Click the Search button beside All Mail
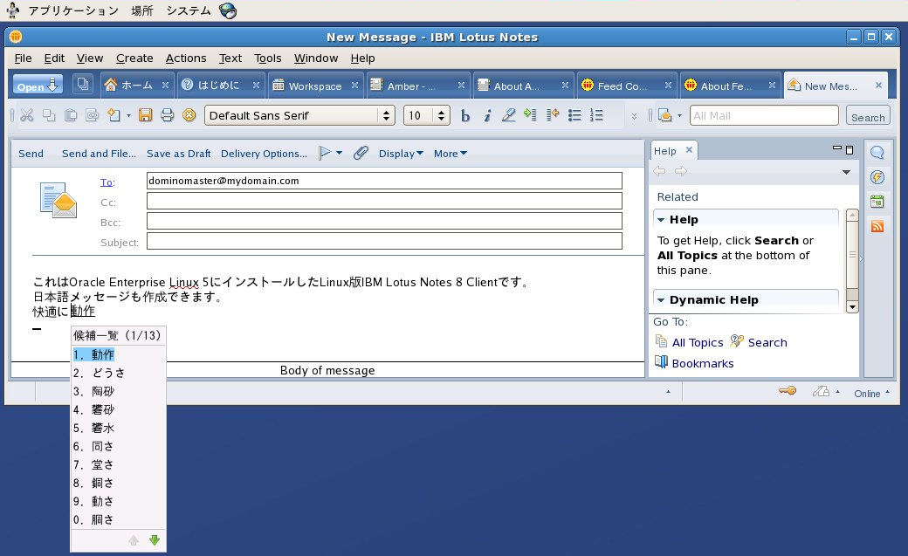 click(x=868, y=116)
